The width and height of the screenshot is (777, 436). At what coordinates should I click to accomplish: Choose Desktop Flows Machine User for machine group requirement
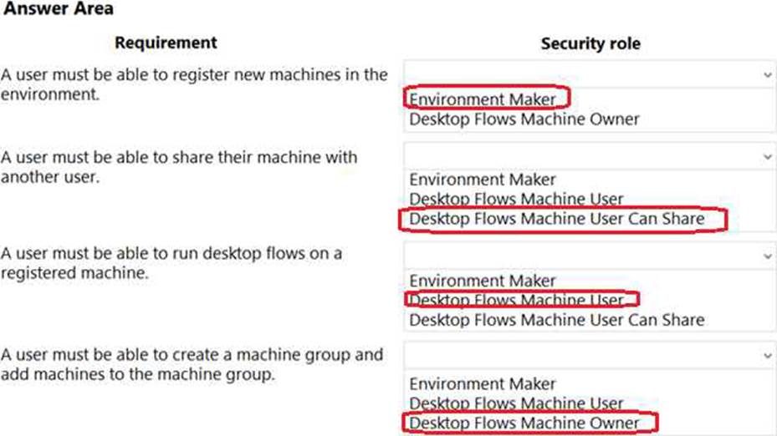[516, 403]
